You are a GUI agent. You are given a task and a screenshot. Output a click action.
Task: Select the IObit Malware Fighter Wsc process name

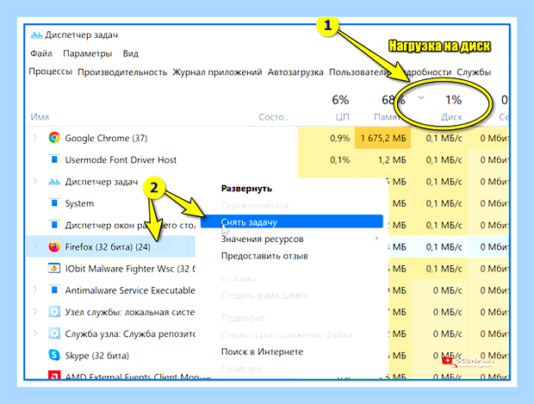tap(130, 269)
